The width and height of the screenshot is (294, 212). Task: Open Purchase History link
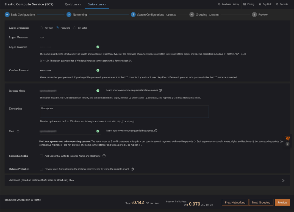click(x=230, y=4)
